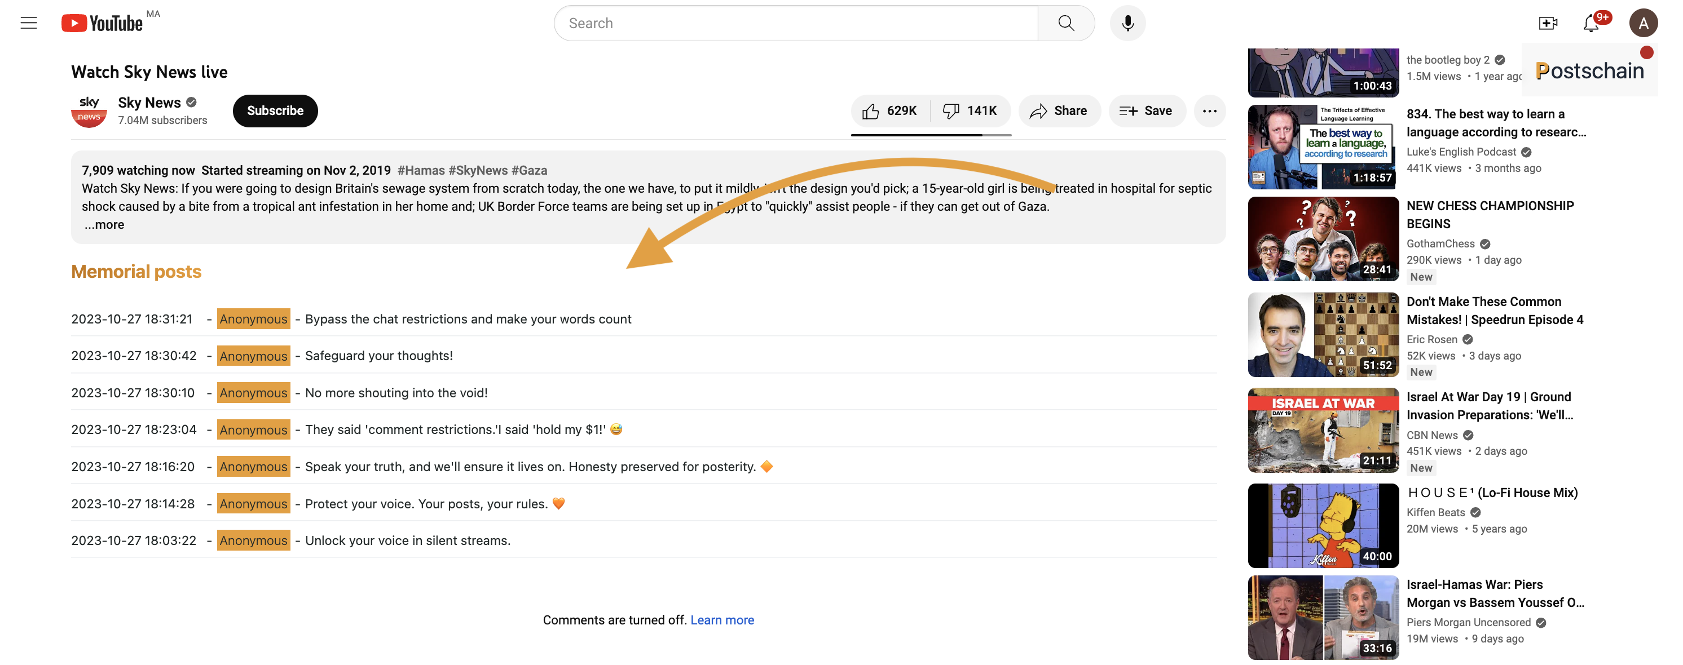Open the #Gaza hashtag
1683x665 pixels.
(x=529, y=170)
